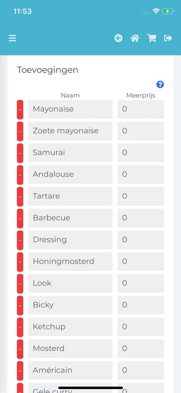Select the Andalouse name field

click(x=70, y=174)
